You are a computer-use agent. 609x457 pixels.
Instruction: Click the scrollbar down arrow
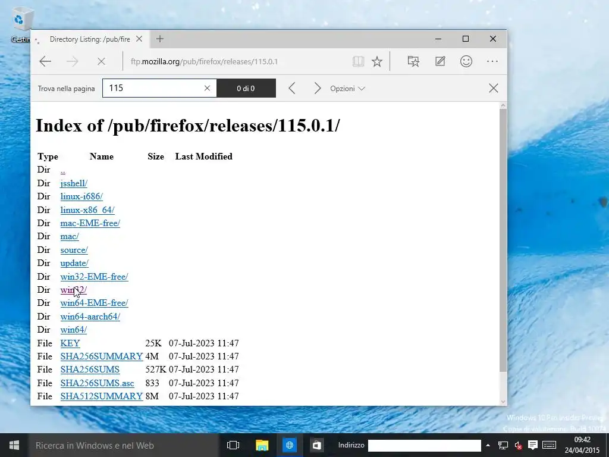tap(503, 402)
